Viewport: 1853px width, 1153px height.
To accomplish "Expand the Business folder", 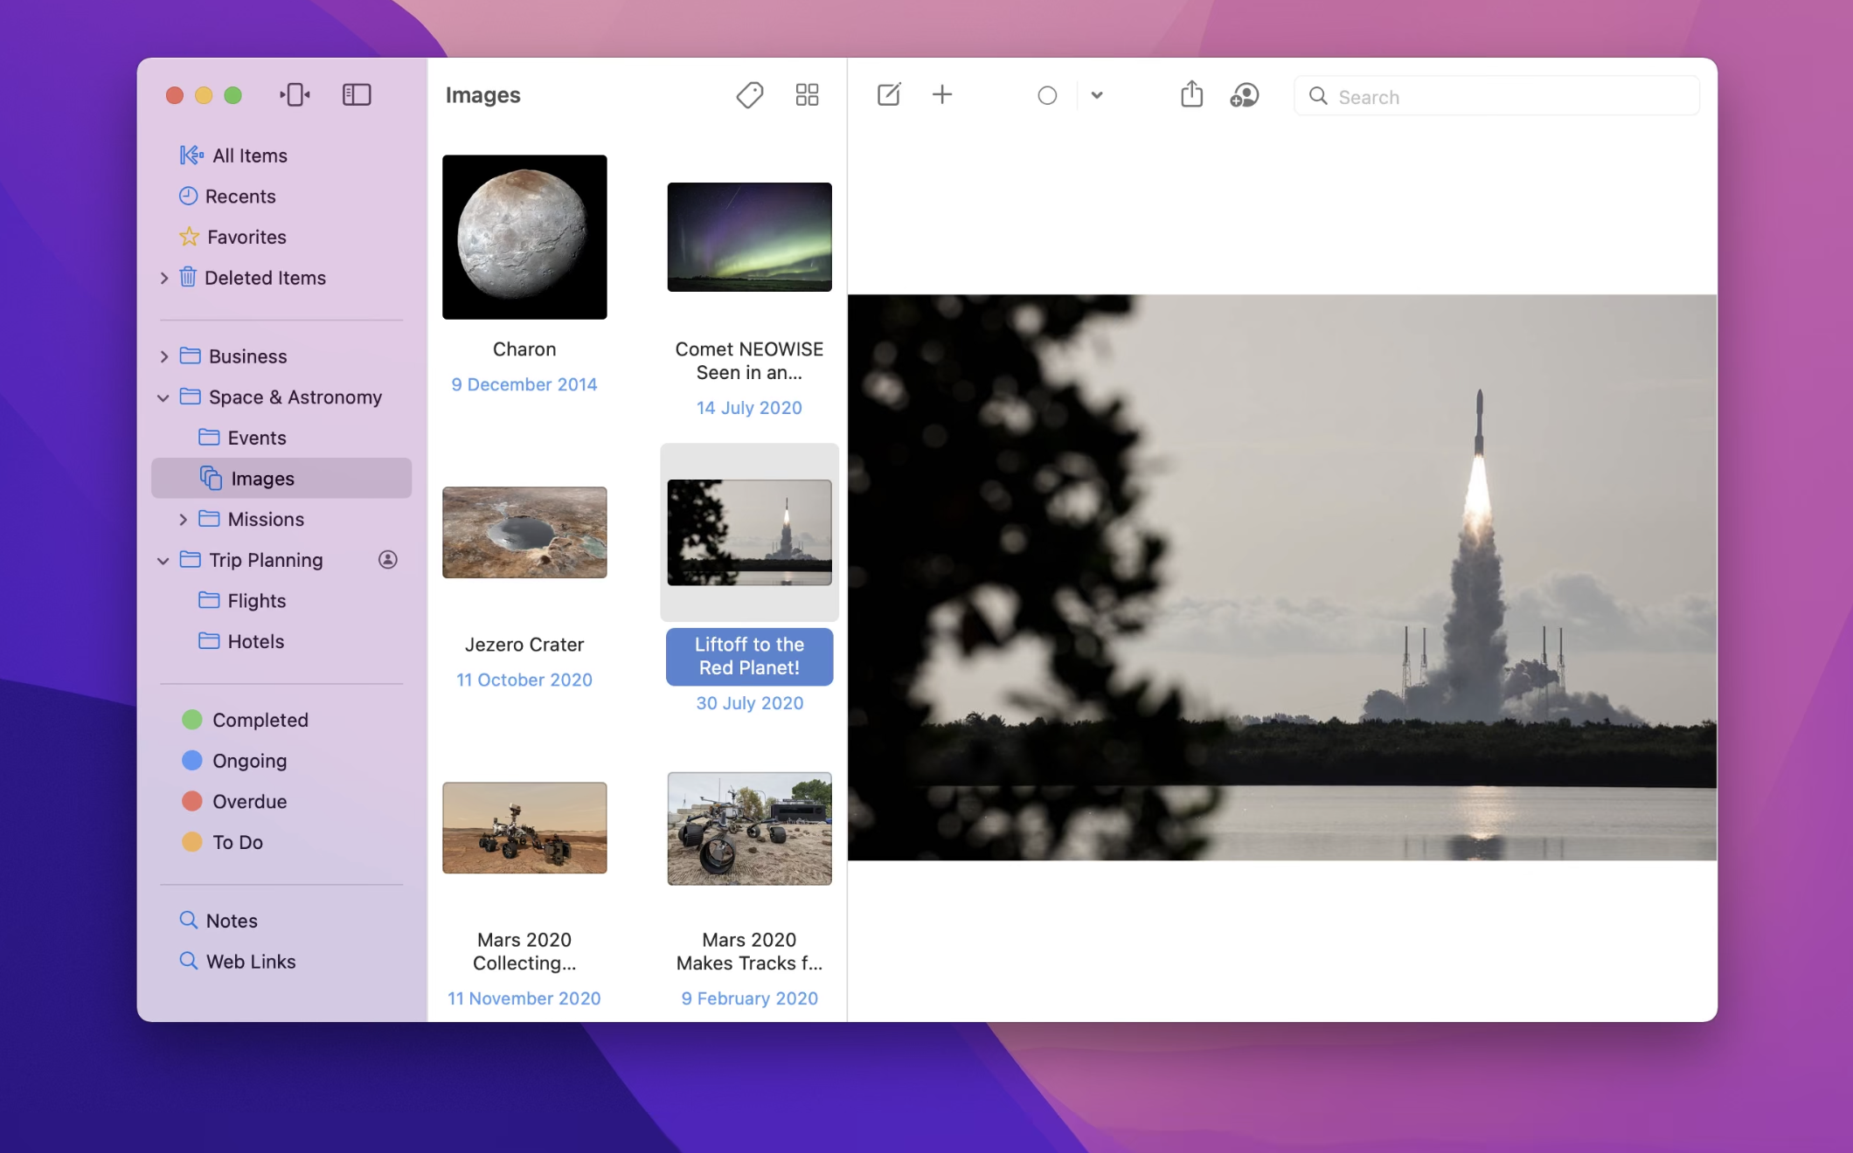I will click(164, 356).
